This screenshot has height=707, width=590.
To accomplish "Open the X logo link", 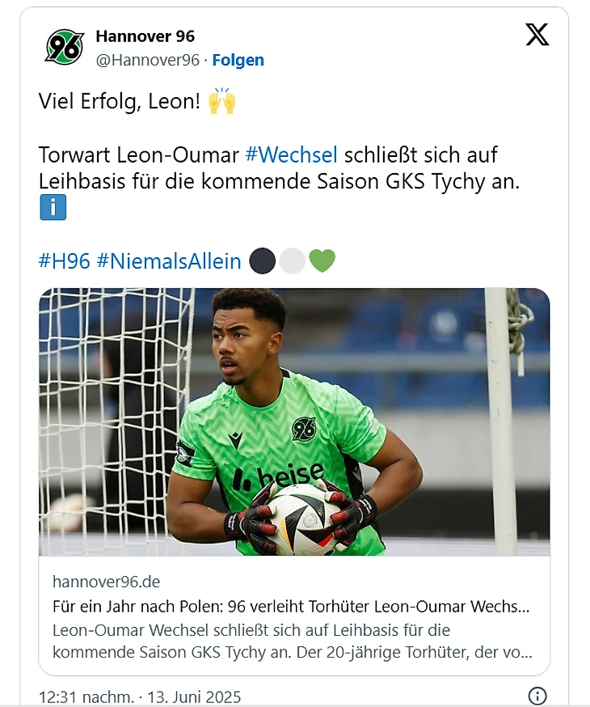I will 537,35.
